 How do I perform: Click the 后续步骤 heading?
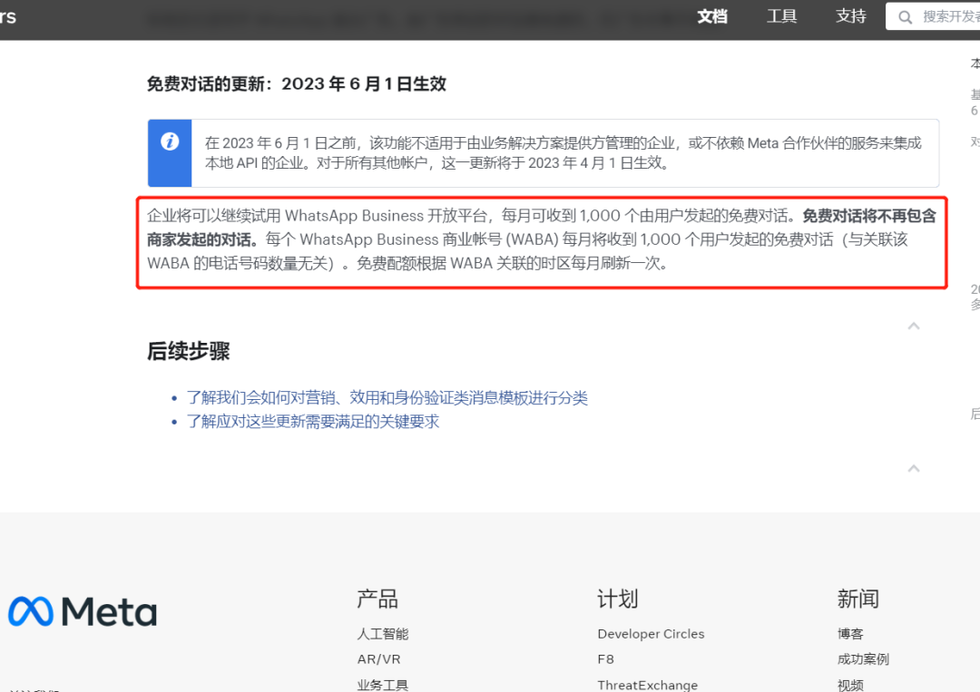pos(188,351)
